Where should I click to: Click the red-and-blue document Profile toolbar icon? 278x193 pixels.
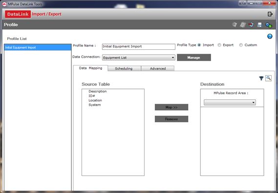tap(251, 25)
